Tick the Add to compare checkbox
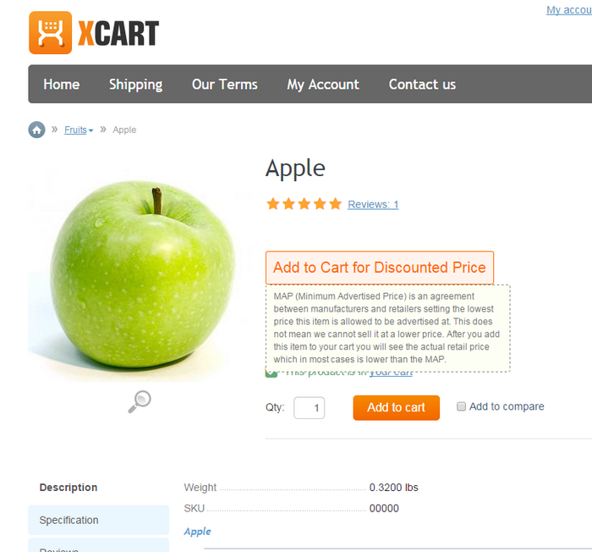The image size is (592, 552). tap(461, 406)
